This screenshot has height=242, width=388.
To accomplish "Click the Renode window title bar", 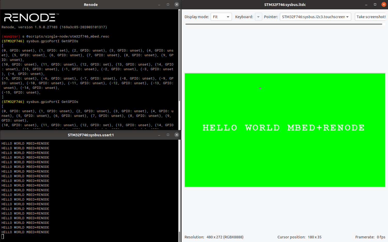I will pos(91,5).
